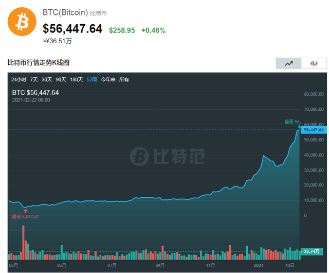329x273 pixels.
Task: Click the blue 56,447.64 axis price tag
Action: [314, 130]
